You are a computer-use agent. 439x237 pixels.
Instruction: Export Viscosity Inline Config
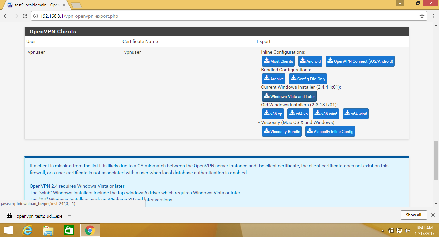click(330, 131)
